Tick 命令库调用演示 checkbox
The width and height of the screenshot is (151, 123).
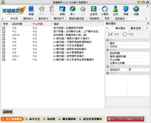(x=4, y=53)
